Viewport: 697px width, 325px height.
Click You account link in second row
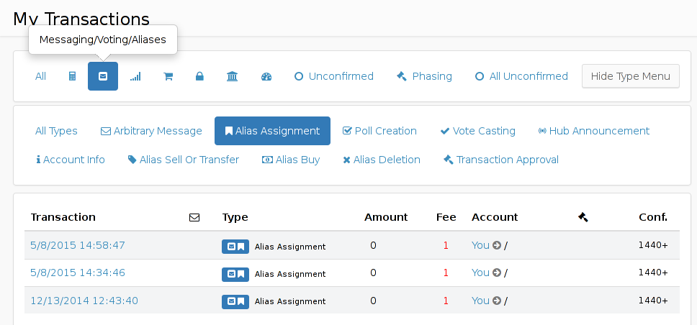pos(480,273)
